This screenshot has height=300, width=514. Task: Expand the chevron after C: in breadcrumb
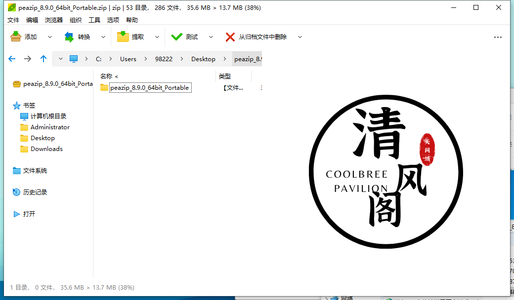(111, 59)
